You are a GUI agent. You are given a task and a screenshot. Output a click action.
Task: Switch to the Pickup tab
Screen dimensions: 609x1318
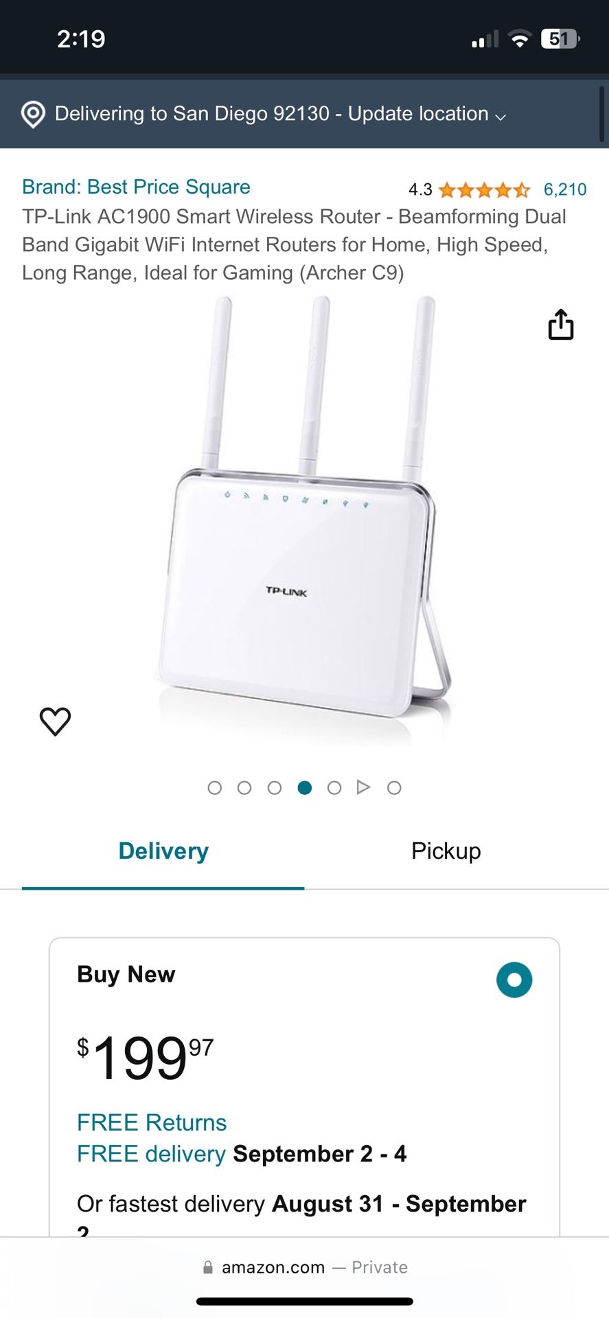click(x=446, y=851)
